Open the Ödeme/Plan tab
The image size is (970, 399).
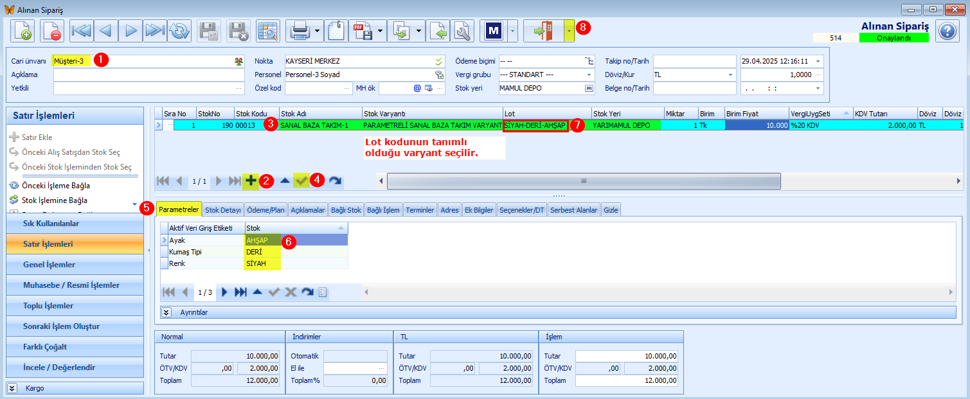click(265, 209)
